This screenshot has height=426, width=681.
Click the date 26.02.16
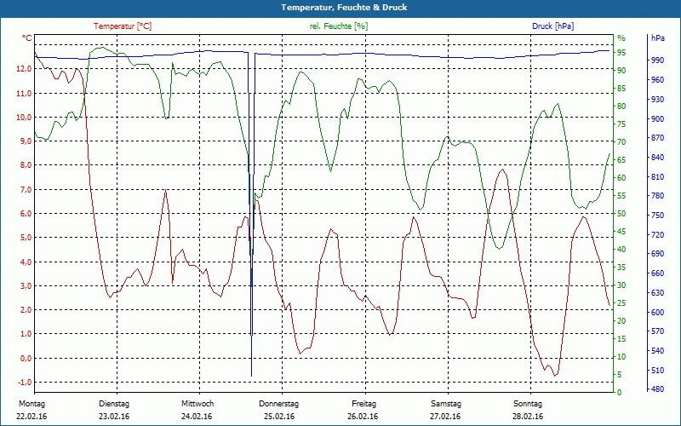(x=363, y=417)
